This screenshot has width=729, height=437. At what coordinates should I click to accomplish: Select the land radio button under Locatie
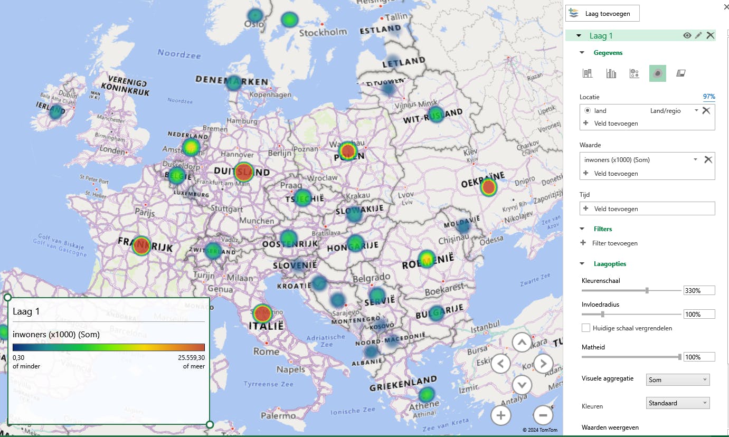[588, 111]
